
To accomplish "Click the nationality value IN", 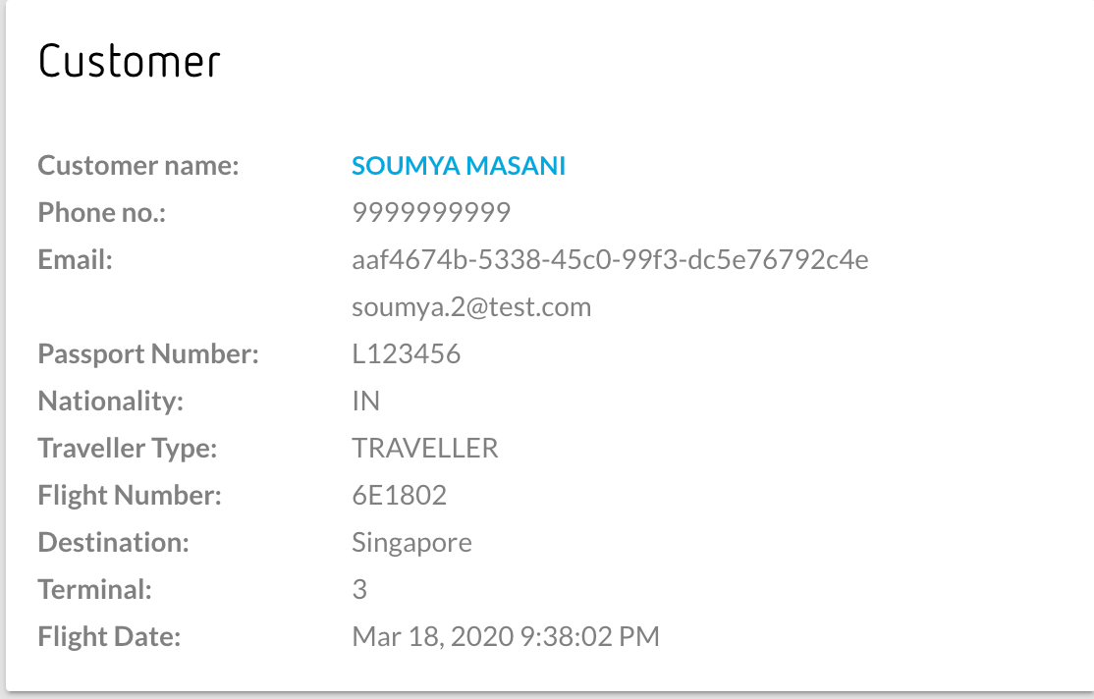I will (365, 402).
